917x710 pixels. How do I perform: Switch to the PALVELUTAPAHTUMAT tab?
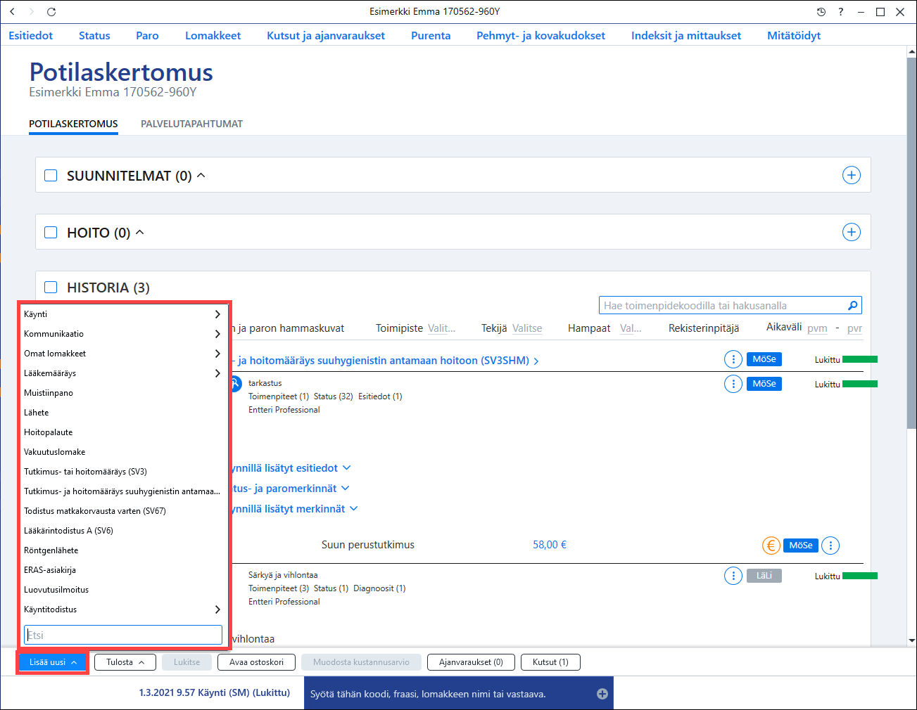(x=191, y=124)
